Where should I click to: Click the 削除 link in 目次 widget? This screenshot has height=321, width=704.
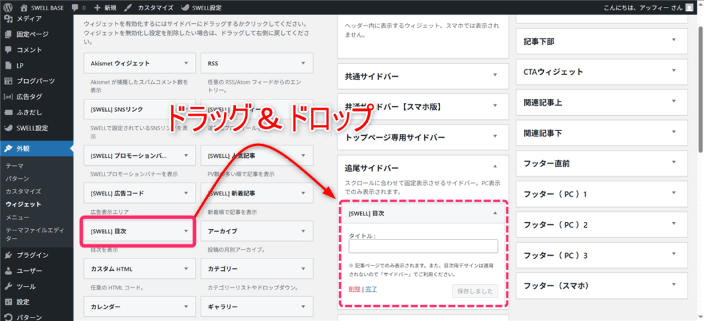pos(354,289)
